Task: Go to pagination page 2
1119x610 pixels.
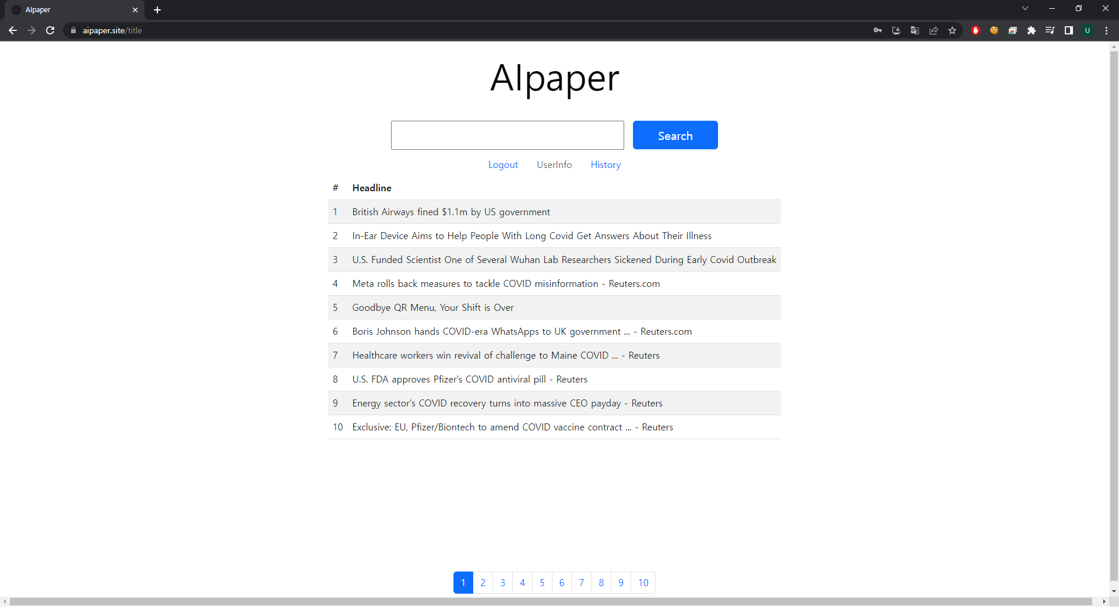Action: 483,583
